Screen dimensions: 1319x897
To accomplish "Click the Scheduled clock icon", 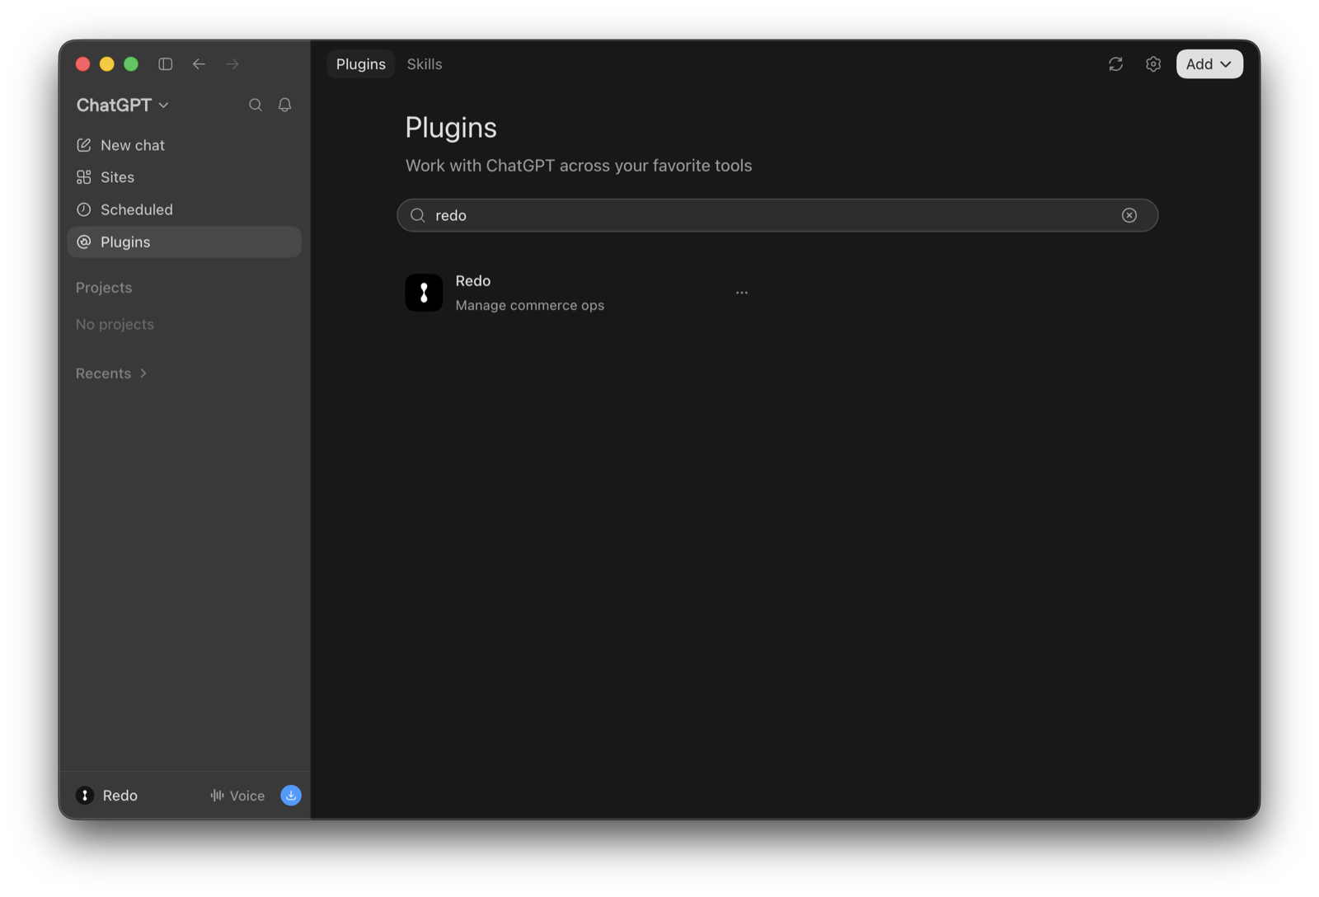I will pyautogui.click(x=84, y=209).
